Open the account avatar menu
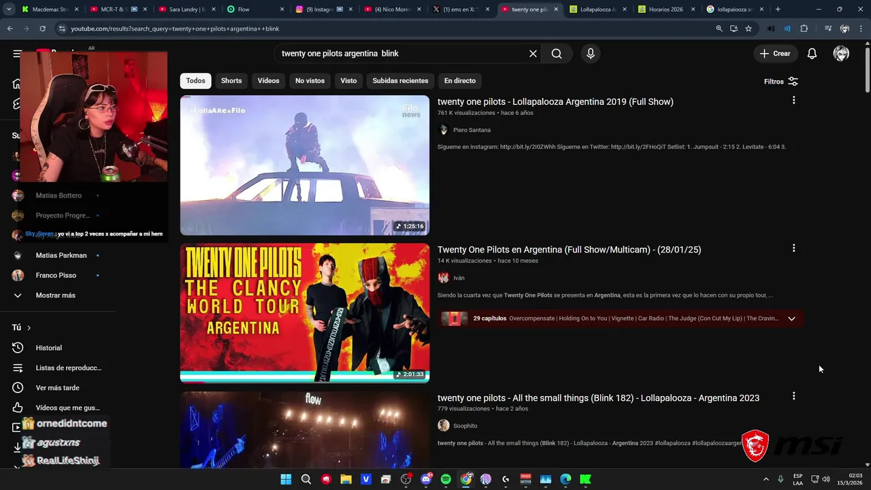This screenshot has width=871, height=490. click(841, 54)
